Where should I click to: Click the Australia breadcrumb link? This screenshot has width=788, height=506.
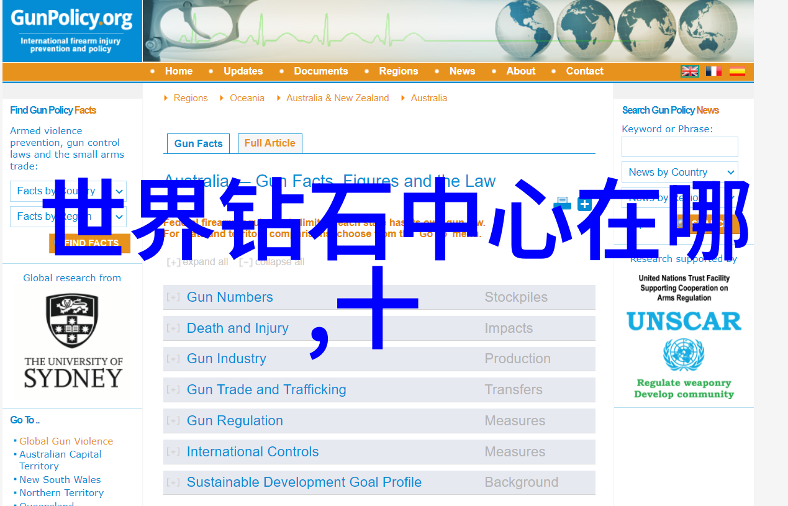point(429,98)
